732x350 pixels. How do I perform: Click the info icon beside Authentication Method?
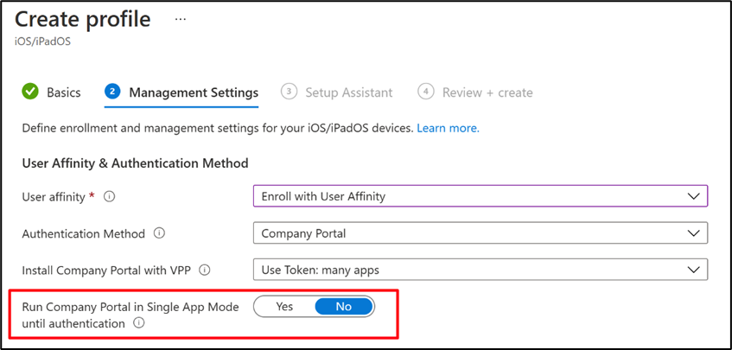(161, 233)
